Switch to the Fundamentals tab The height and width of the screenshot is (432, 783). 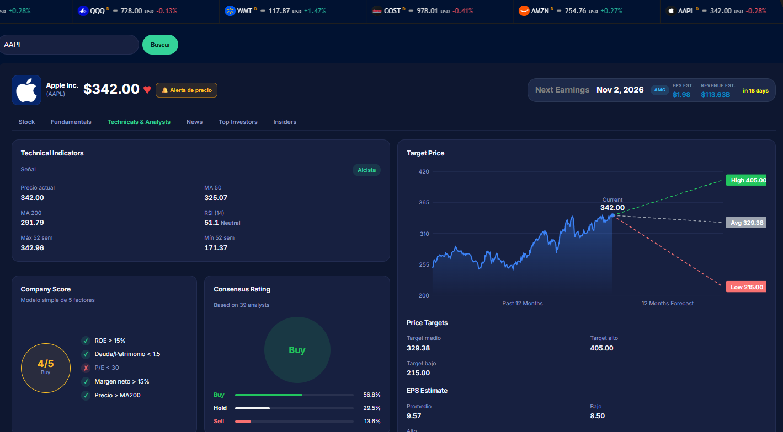pos(71,122)
